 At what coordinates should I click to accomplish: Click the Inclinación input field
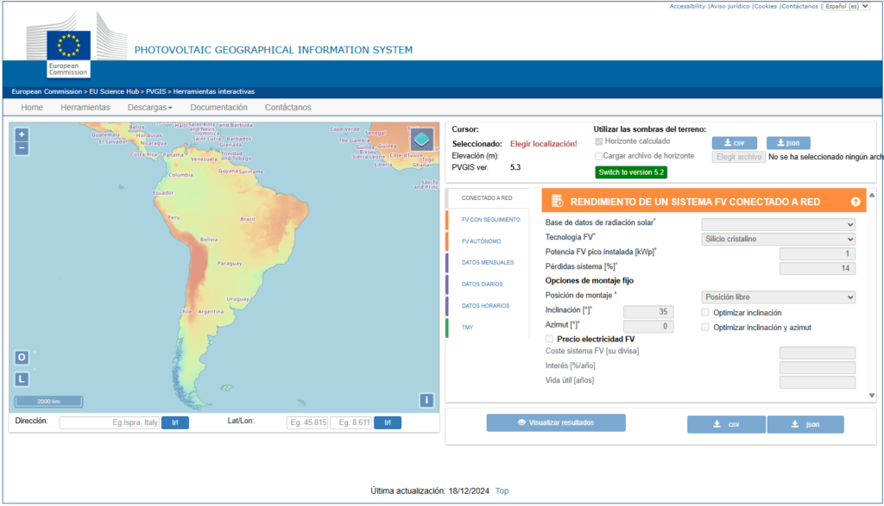(x=648, y=312)
